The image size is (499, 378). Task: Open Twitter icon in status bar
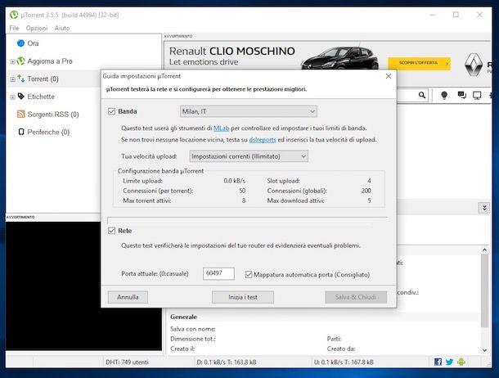[x=449, y=362]
